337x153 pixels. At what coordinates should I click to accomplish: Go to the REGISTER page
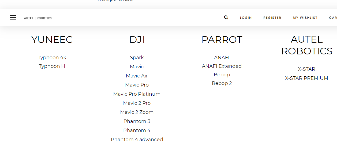coord(272,18)
